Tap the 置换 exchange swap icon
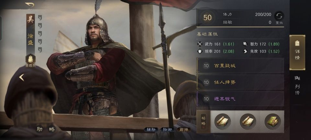 pyautogui.click(x=279, y=16)
